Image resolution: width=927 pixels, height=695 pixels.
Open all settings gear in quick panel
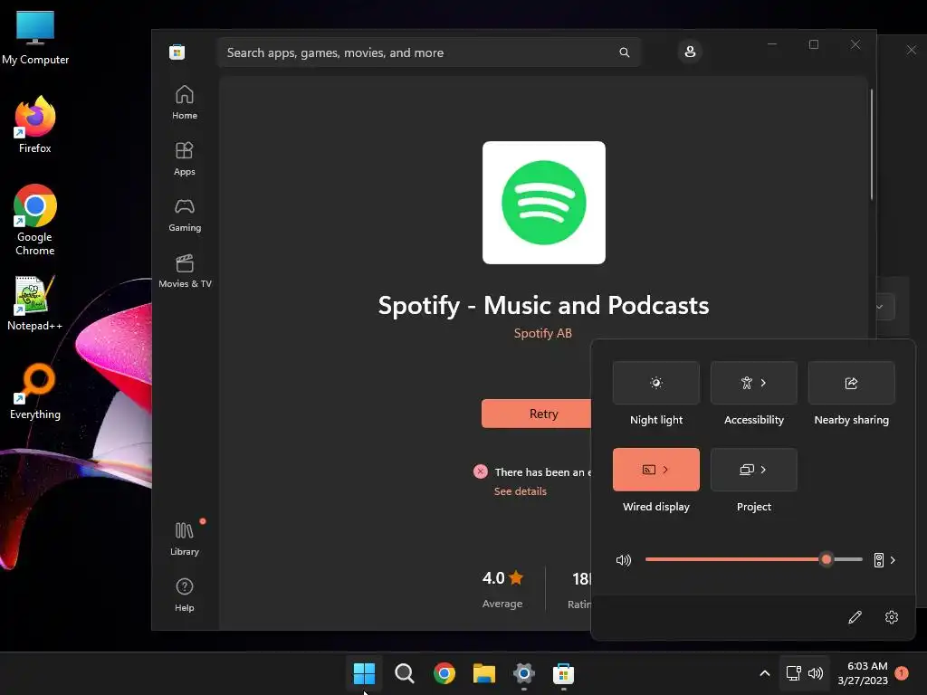click(x=892, y=617)
